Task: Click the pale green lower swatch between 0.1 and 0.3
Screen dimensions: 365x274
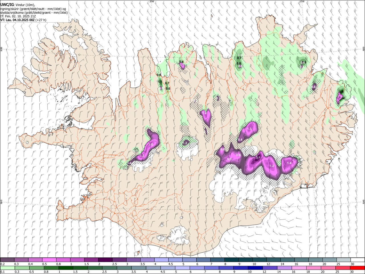Action: (x=7, y=268)
